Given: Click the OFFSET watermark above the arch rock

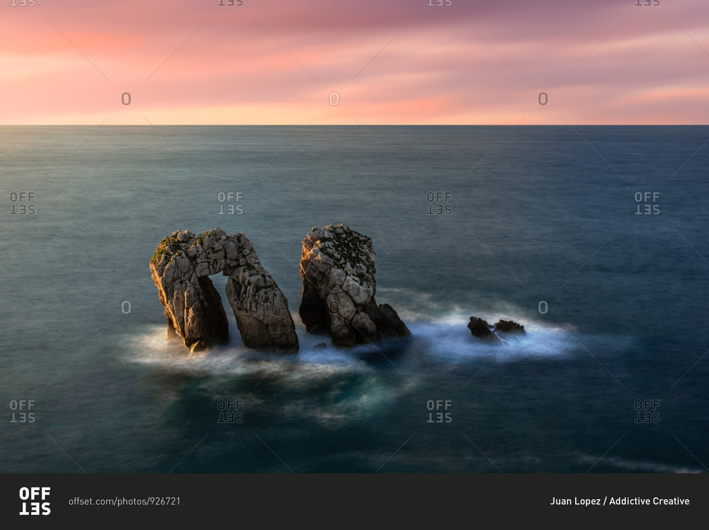Looking at the screenshot, I should (x=230, y=203).
